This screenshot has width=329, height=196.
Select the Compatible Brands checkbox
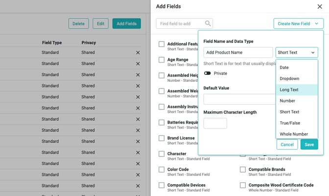243,170
